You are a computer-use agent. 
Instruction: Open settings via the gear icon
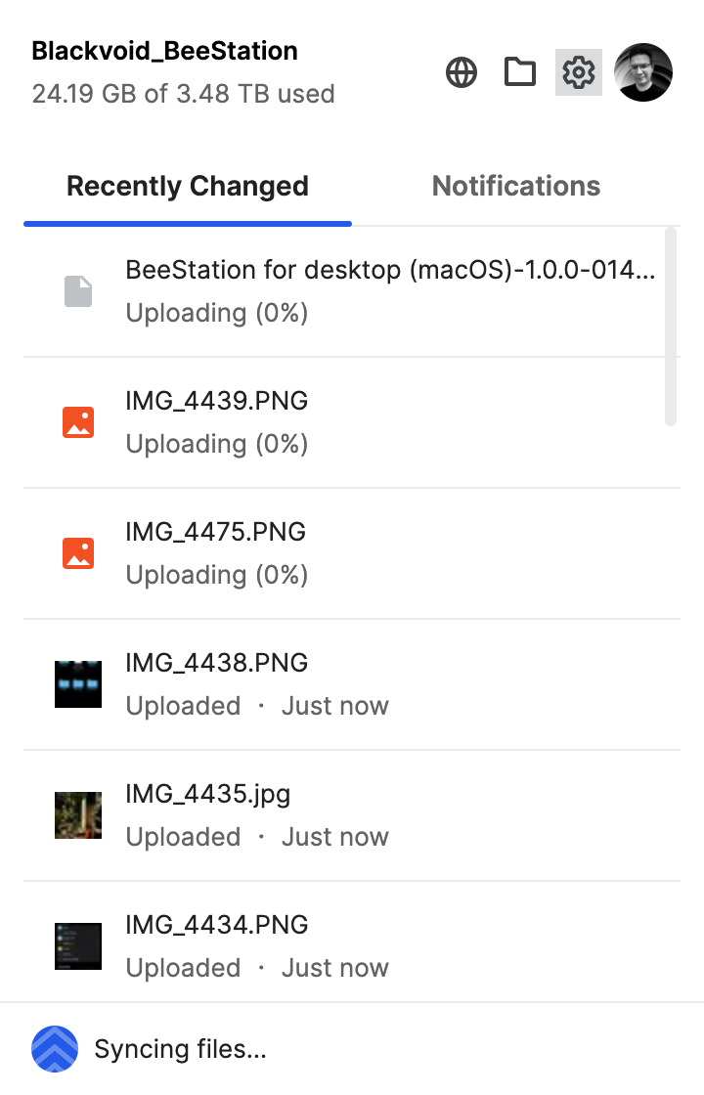pyautogui.click(x=579, y=72)
